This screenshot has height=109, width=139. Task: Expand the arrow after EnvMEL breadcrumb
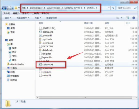pyautogui.click(x=97, y=8)
